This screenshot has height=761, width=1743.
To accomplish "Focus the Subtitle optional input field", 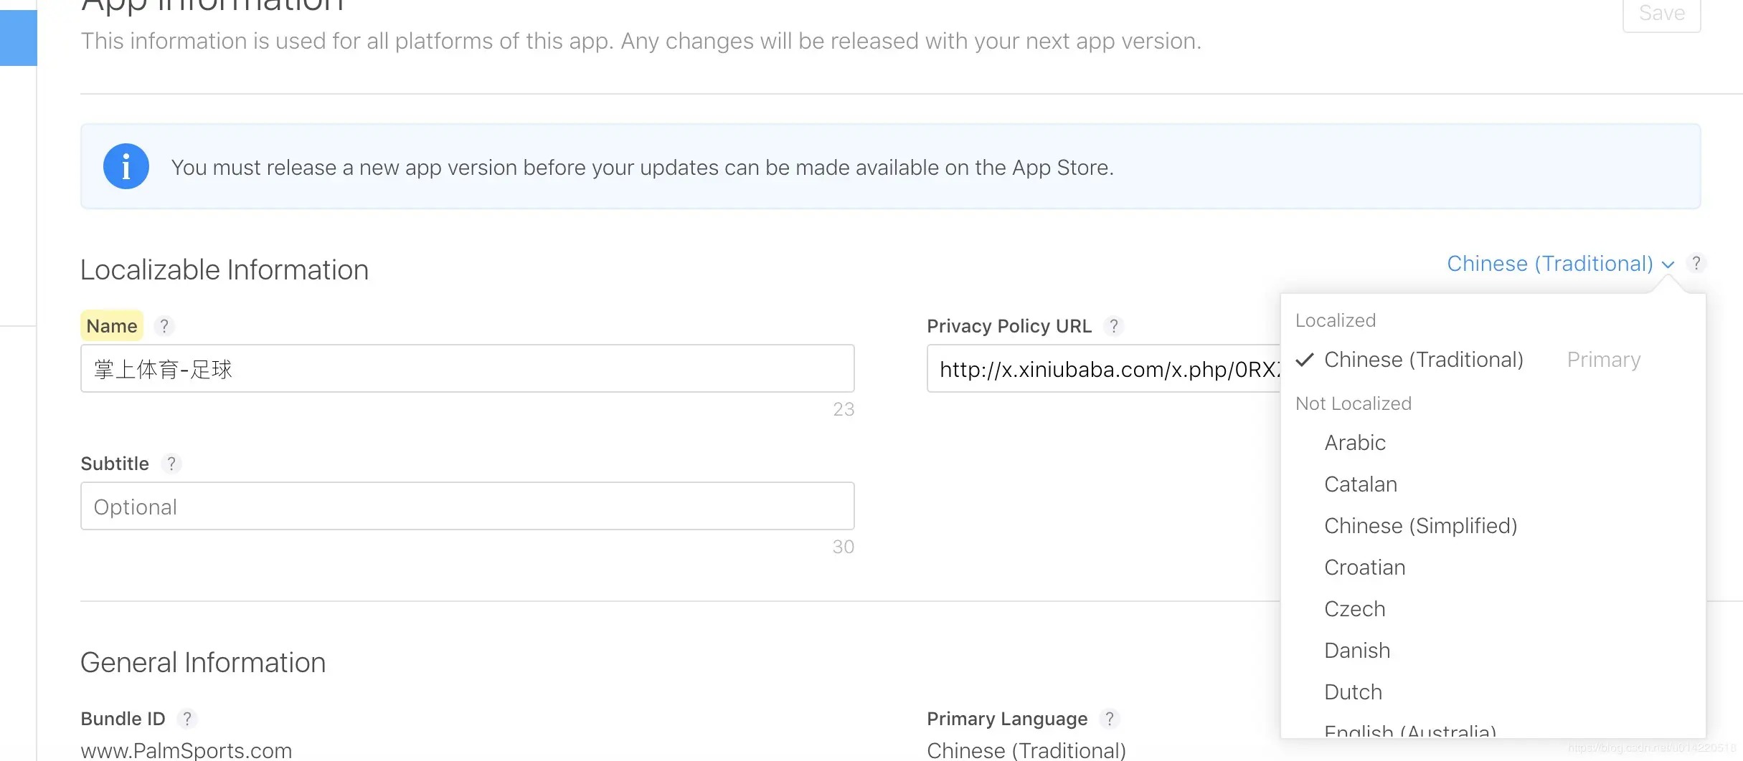I will click(467, 507).
